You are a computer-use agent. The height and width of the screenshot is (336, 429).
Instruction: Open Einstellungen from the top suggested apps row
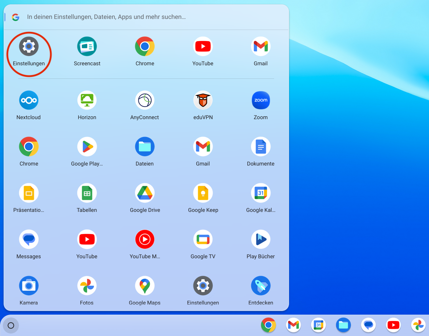point(29,46)
